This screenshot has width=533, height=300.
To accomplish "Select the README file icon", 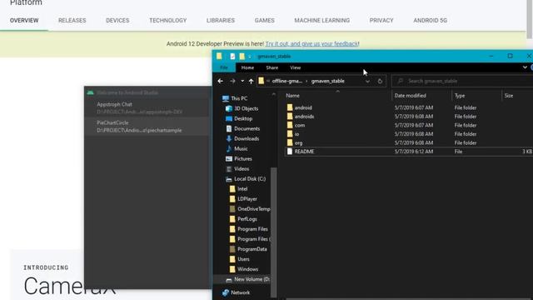I will pos(290,152).
